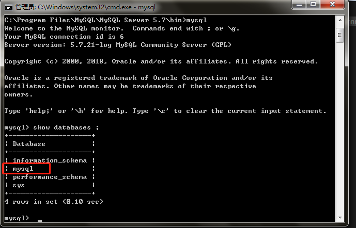Screen dimensions: 356x228
Task: Click the 'owners.' text line
Action: click(x=19, y=94)
